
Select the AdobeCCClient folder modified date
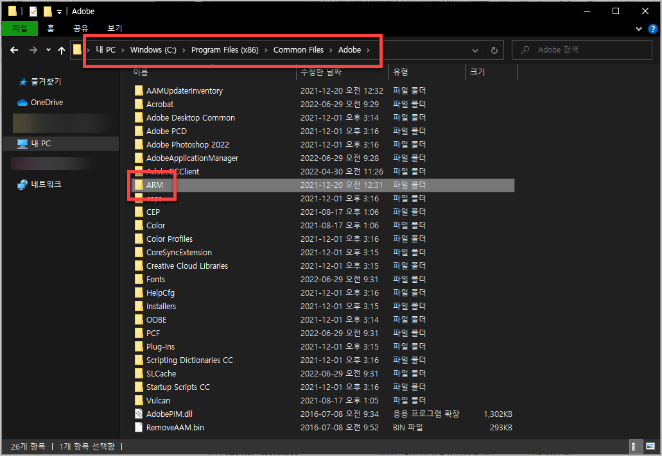click(342, 172)
